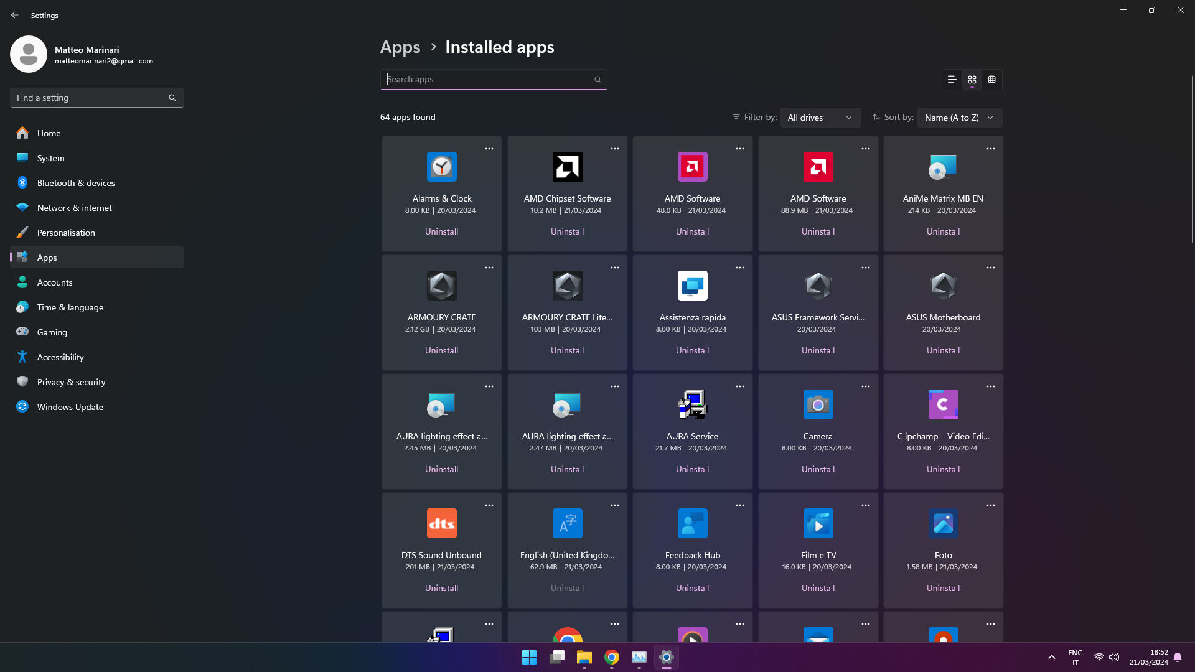Click the page vertical scrollbar
The height and width of the screenshot is (672, 1195).
[1192, 159]
